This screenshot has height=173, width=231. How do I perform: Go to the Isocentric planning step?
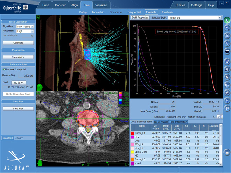pos(98,12)
